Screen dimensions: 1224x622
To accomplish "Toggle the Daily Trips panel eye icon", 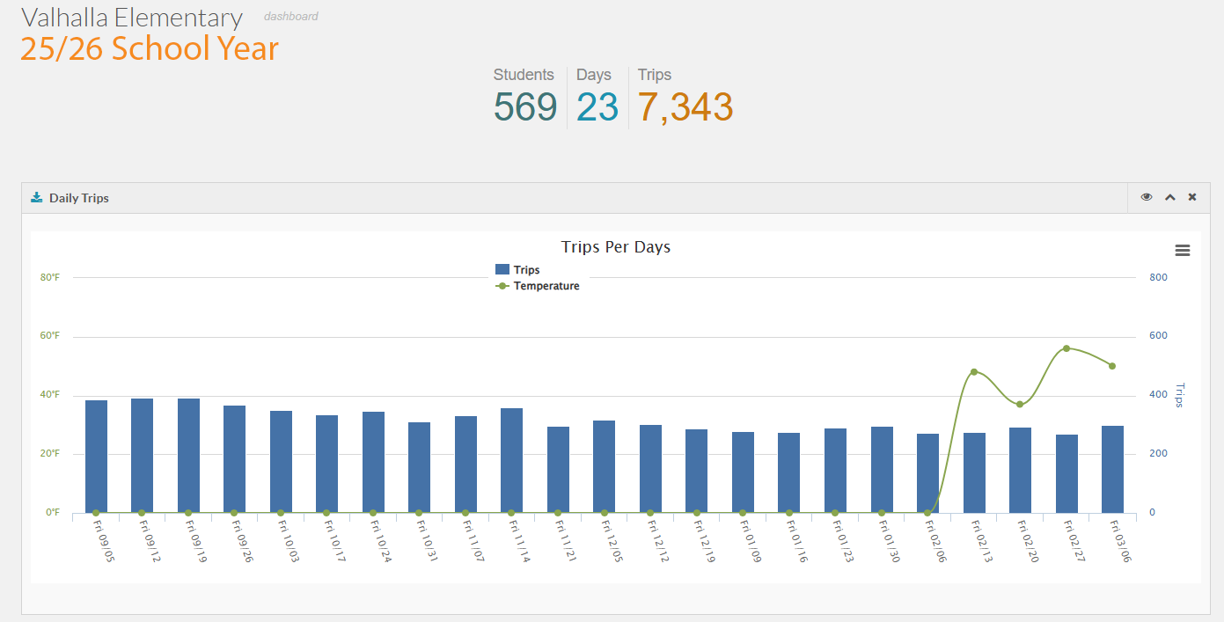I will (1146, 197).
